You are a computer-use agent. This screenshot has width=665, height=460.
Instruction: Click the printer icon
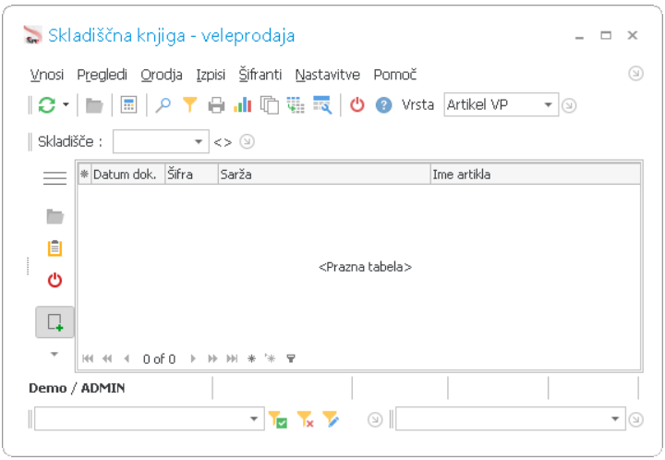pyautogui.click(x=216, y=105)
